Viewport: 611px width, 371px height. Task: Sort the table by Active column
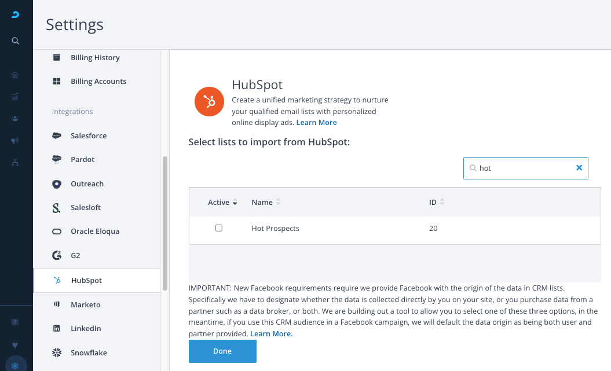tap(235, 203)
